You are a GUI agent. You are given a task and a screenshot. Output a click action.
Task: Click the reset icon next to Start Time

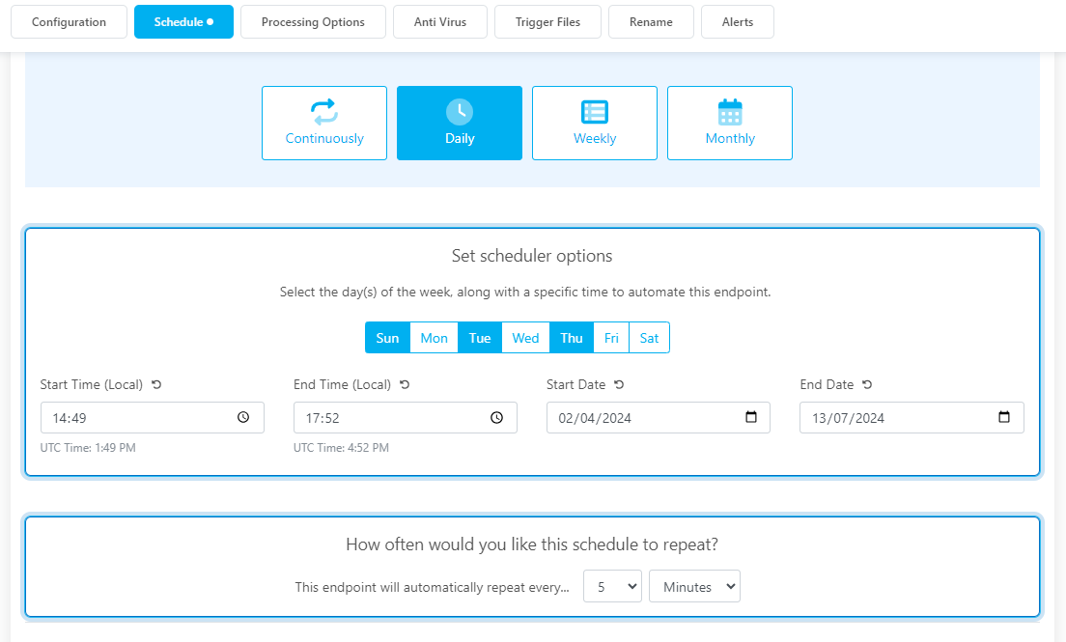(156, 384)
